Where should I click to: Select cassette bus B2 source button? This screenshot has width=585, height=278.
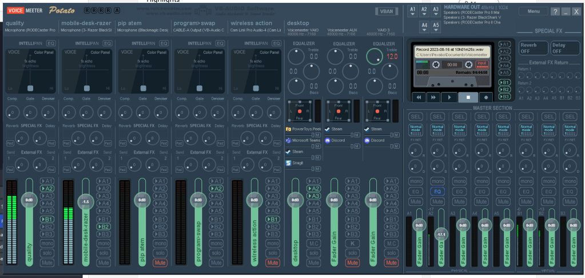point(504,90)
